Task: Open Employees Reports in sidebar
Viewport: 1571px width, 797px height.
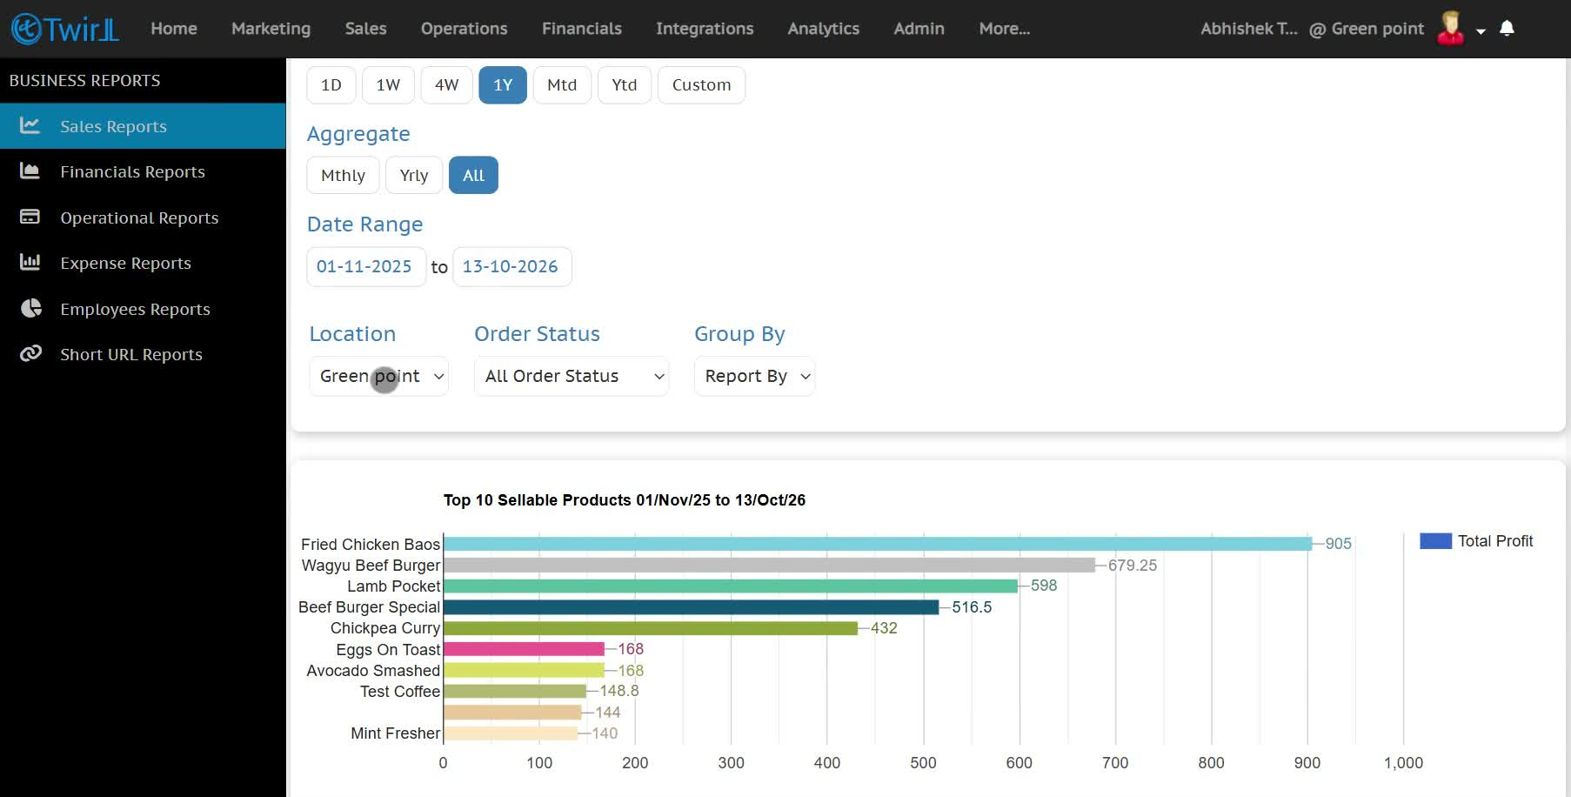Action: coord(143,309)
